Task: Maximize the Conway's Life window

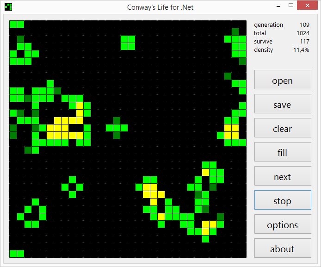Action: (291, 6)
